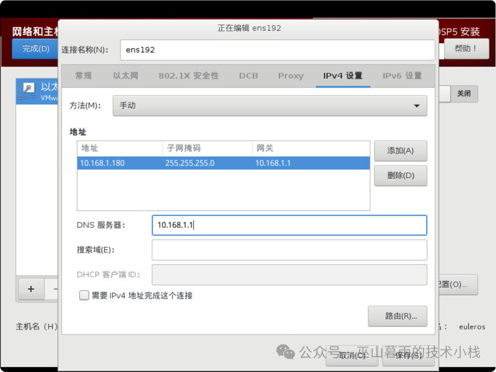Click the 添加(A) button
This screenshot has width=496, height=372.
point(400,151)
